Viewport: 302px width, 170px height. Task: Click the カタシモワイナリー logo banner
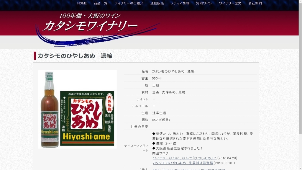pos(97,29)
